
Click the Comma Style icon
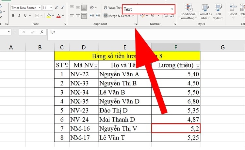click(158, 15)
